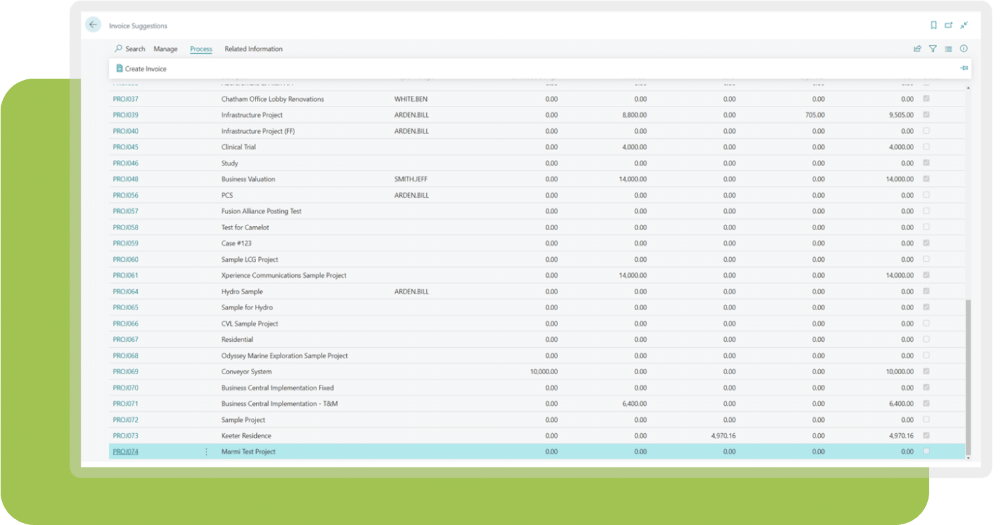Toggle the checkbox in the PROJ069 row
Image resolution: width=1004 pixels, height=525 pixels.
[x=926, y=371]
